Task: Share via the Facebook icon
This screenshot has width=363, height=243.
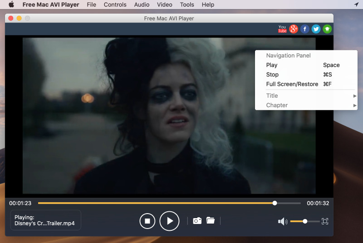Action: [305, 29]
